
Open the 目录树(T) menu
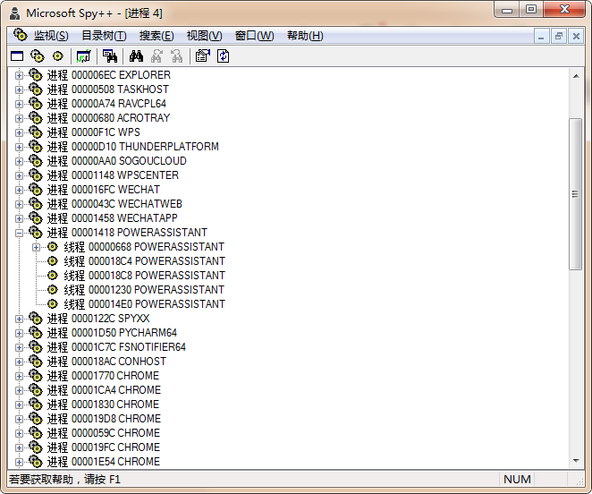104,36
